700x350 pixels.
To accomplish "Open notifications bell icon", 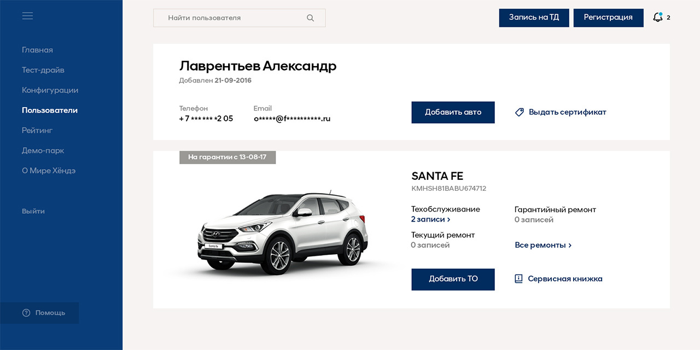I will pyautogui.click(x=658, y=17).
